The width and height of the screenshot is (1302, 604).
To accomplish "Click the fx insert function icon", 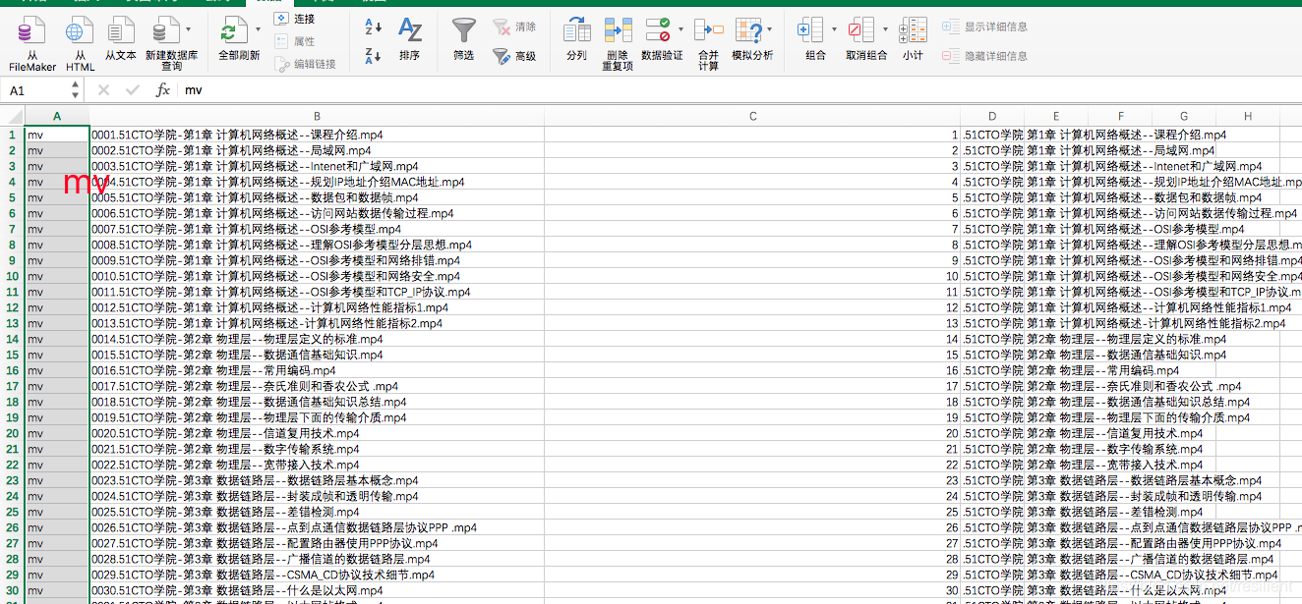I will 163,89.
